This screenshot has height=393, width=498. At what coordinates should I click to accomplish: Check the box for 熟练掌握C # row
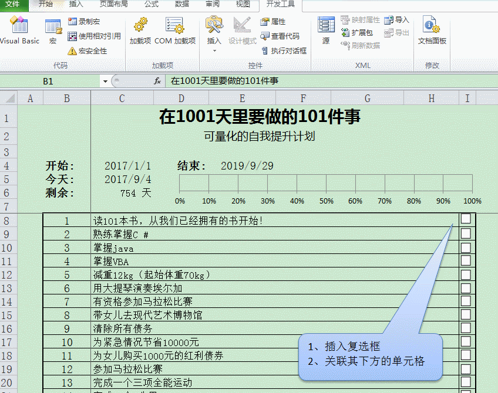click(x=466, y=233)
